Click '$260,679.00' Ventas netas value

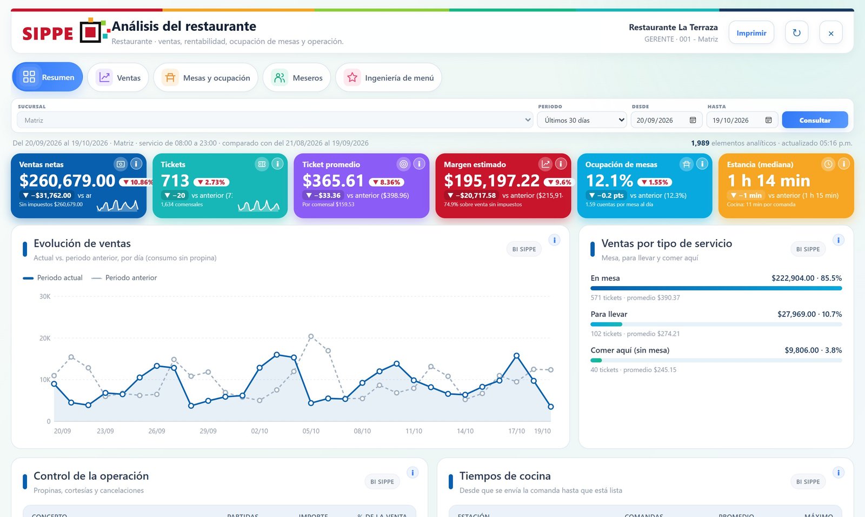coord(68,181)
